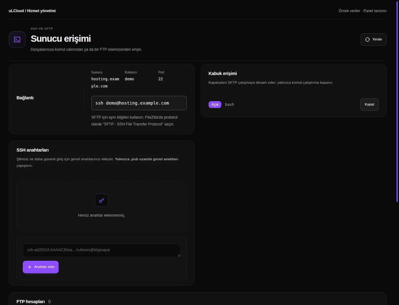Click uLCloud / Hizmet yönetimi breadcrumb
The height and width of the screenshot is (305, 399).
[x=32, y=11]
